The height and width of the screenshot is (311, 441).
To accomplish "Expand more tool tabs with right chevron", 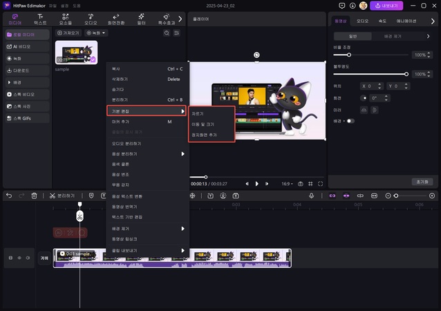I will coord(180,19).
